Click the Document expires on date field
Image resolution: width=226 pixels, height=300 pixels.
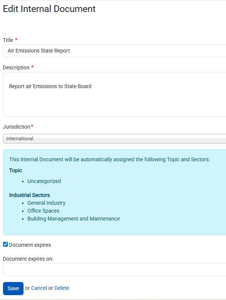tap(115, 269)
